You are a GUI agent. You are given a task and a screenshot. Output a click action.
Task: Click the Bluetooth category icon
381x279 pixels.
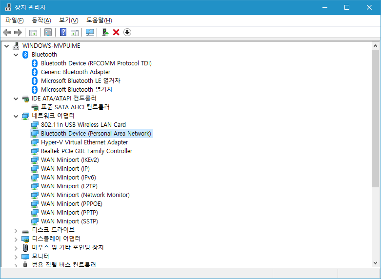click(x=25, y=55)
